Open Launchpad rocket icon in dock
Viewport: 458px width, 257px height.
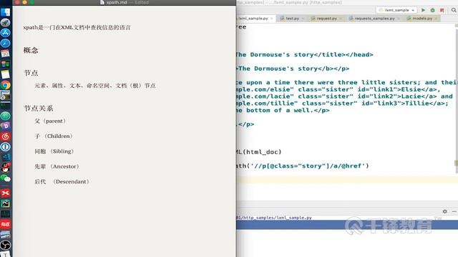pyautogui.click(x=5, y=23)
